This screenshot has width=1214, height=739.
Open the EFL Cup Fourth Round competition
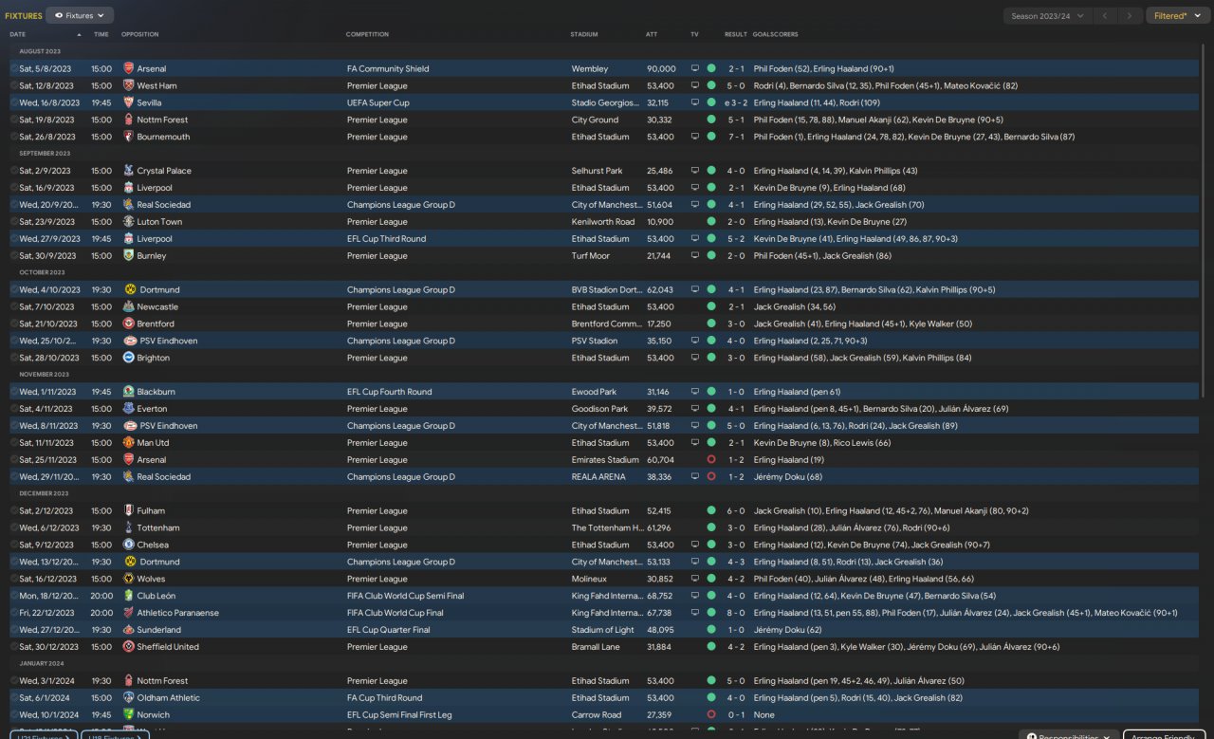click(x=390, y=392)
